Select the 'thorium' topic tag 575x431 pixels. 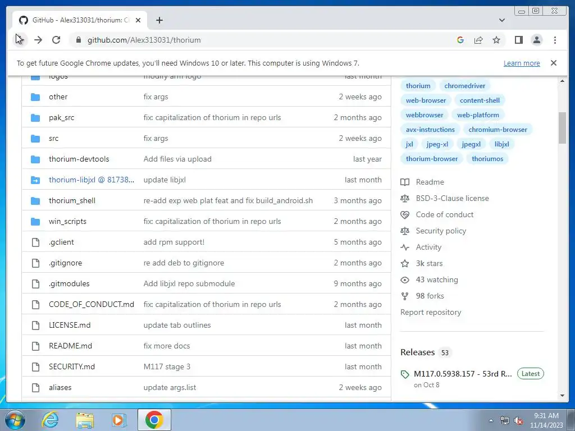[418, 86]
